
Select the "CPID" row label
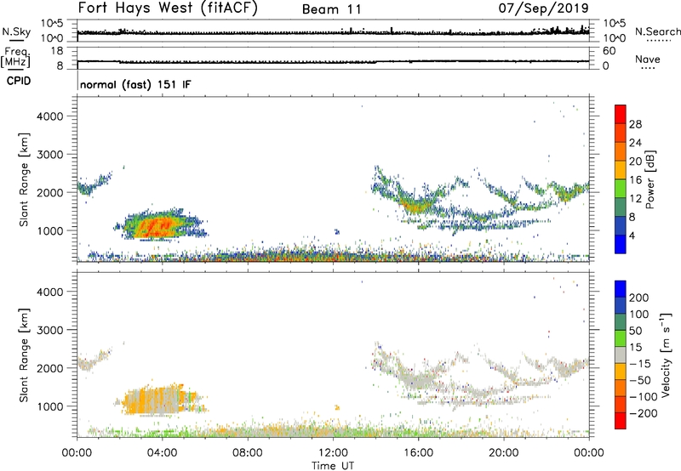point(19,81)
